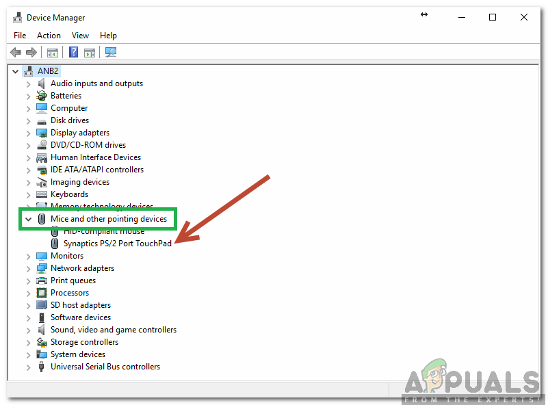This screenshot has width=548, height=405.
Task: Open Help via the blue question mark icon
Action: click(73, 53)
